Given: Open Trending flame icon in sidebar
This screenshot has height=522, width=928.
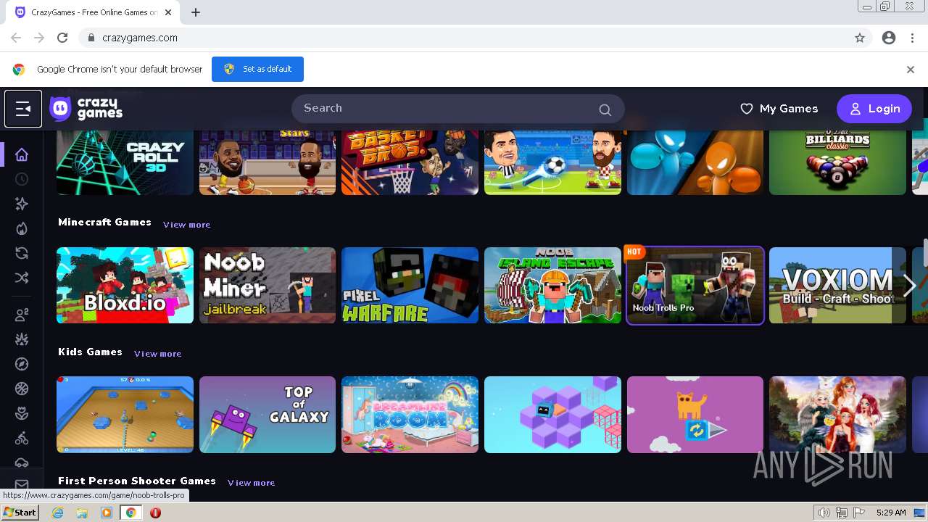Looking at the screenshot, I should pyautogui.click(x=22, y=229).
